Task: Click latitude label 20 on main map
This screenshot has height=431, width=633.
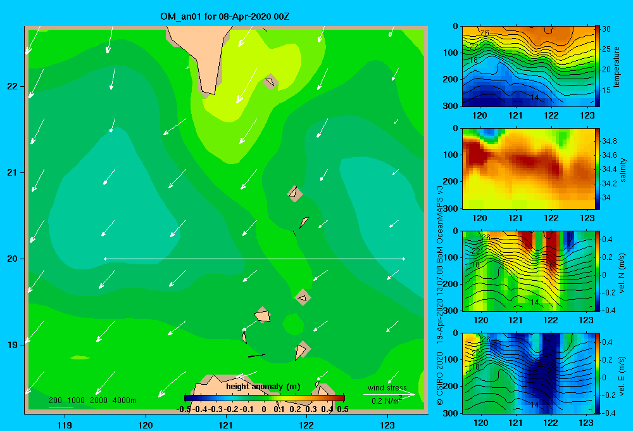Action: [x=13, y=259]
